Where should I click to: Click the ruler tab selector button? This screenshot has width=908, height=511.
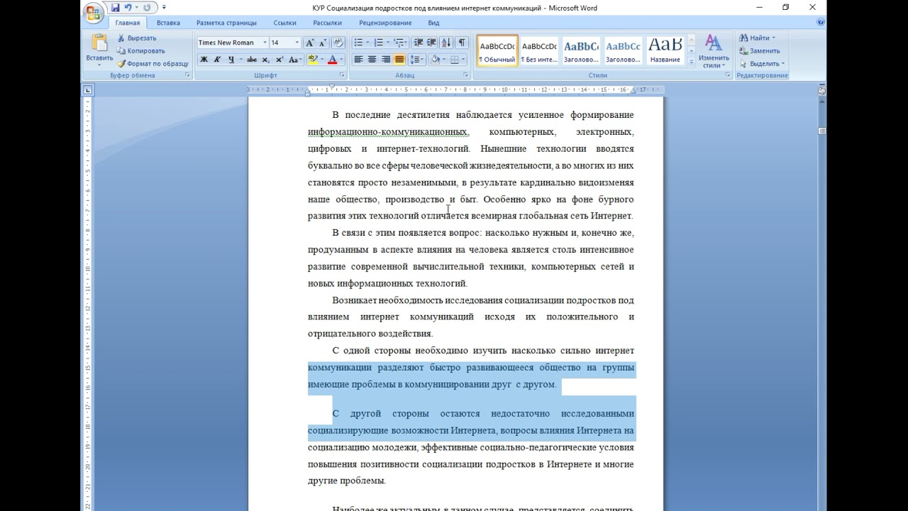[87, 90]
